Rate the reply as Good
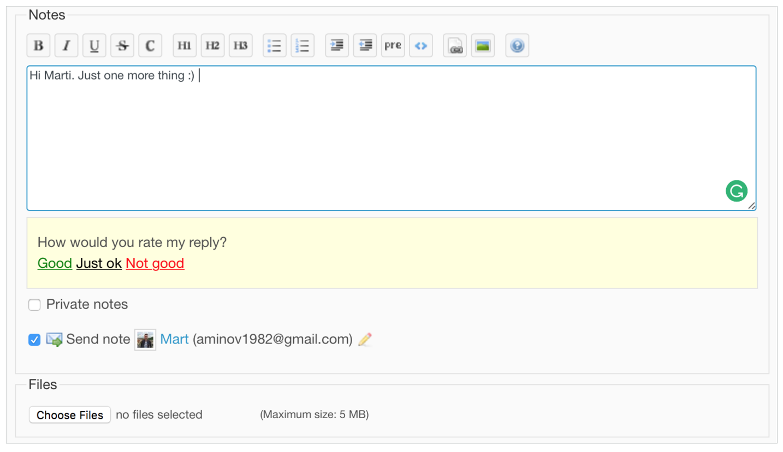The width and height of the screenshot is (783, 452). (x=55, y=263)
